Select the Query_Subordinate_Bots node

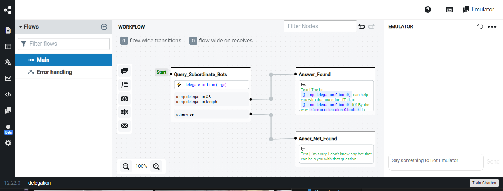[x=200, y=75]
